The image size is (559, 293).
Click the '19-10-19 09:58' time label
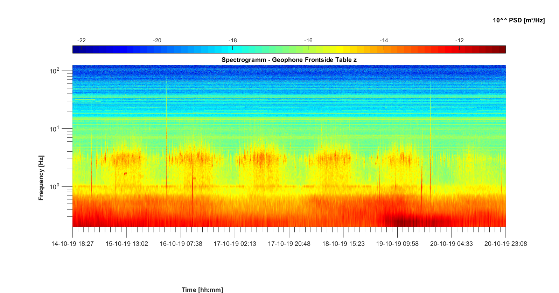click(397, 244)
